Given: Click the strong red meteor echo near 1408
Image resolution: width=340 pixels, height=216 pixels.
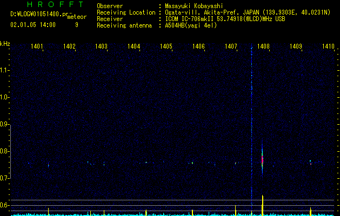Looking at the screenshot, I should coord(262,159).
